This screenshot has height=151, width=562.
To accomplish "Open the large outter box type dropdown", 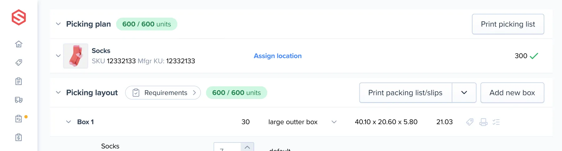I will click(334, 122).
